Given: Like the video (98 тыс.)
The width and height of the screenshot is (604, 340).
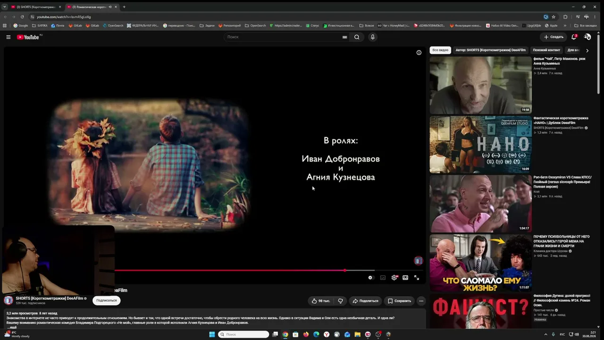Looking at the screenshot, I should 321,301.
